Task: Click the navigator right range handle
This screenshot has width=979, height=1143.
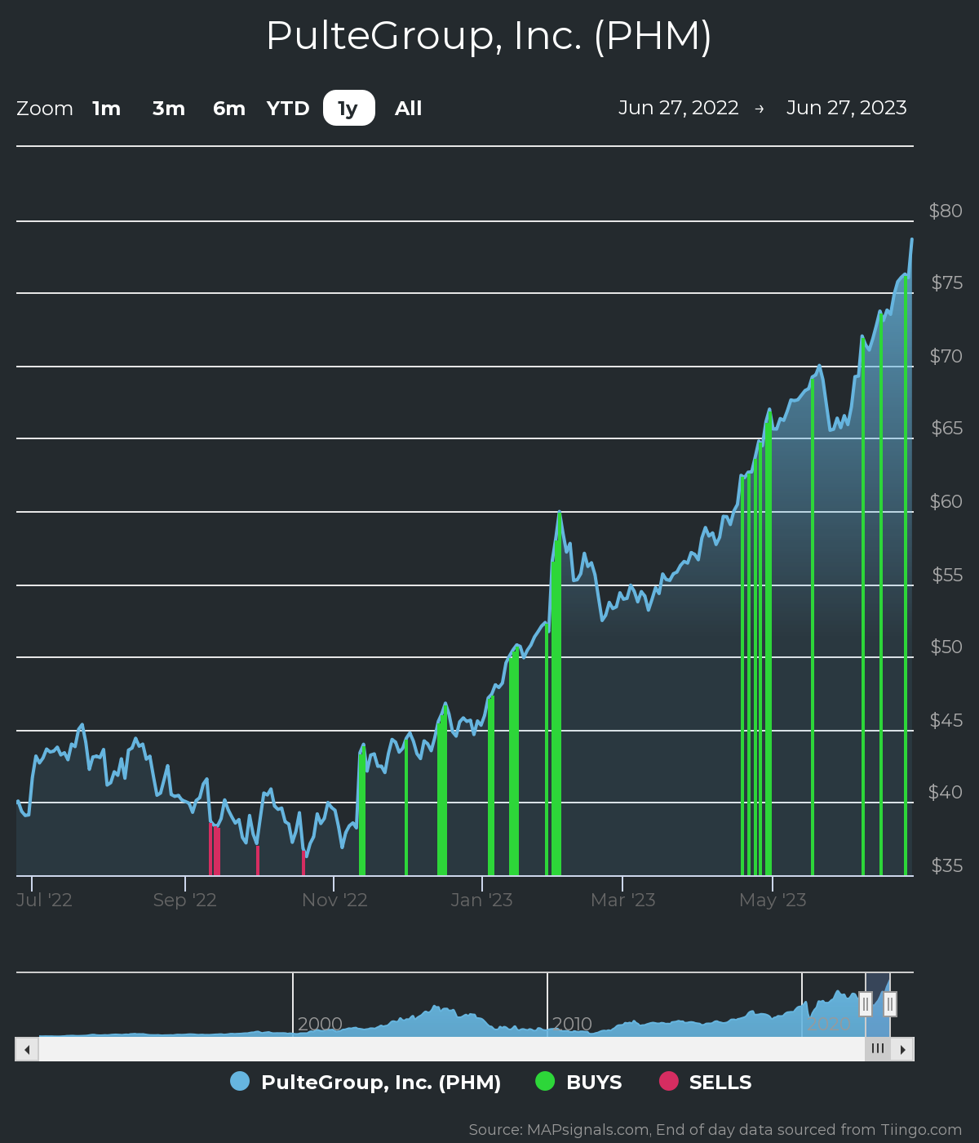Action: coord(890,1004)
